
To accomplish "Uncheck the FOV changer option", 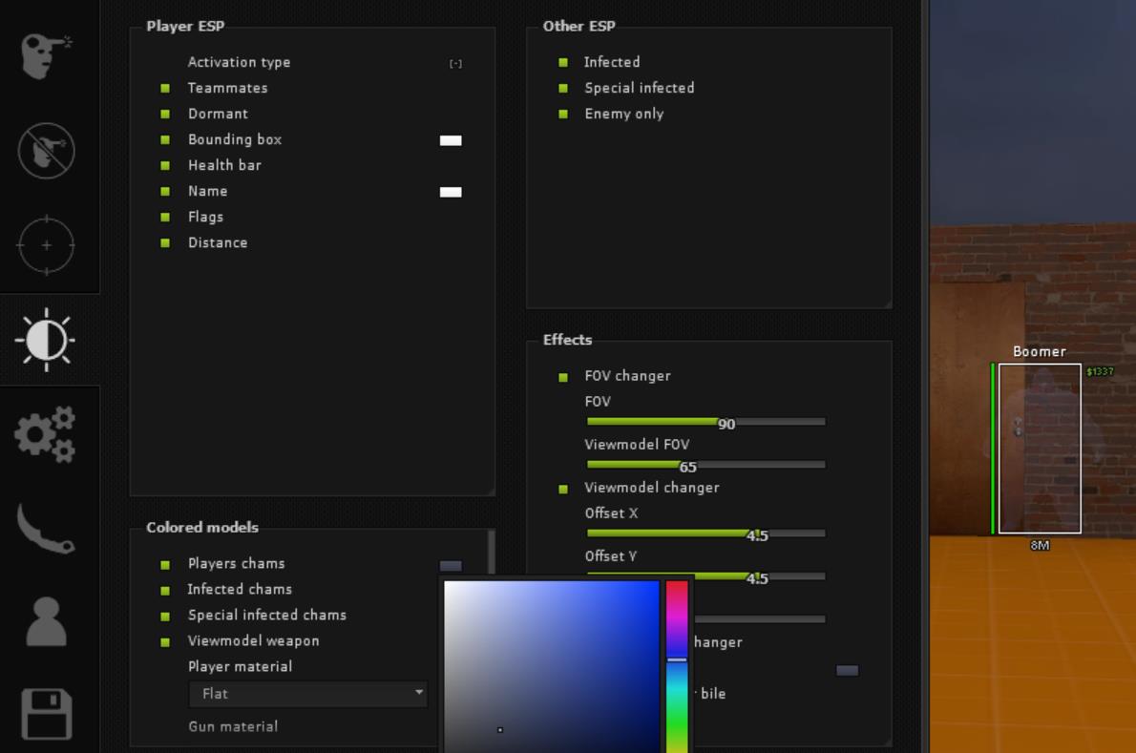I will click(563, 377).
